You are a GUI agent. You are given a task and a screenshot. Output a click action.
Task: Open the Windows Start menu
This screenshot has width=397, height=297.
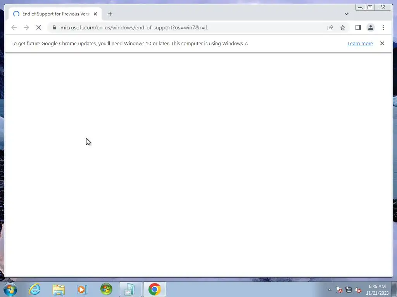coord(10,289)
